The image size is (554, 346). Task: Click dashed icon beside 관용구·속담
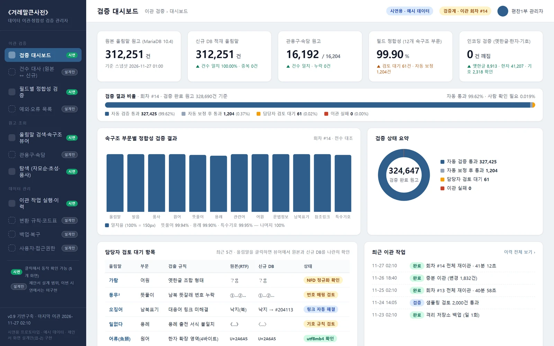click(x=12, y=155)
